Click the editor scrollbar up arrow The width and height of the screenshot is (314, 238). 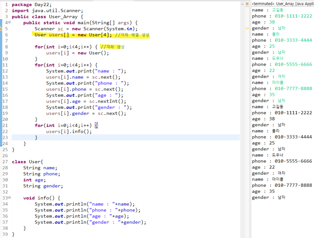[242, 4]
